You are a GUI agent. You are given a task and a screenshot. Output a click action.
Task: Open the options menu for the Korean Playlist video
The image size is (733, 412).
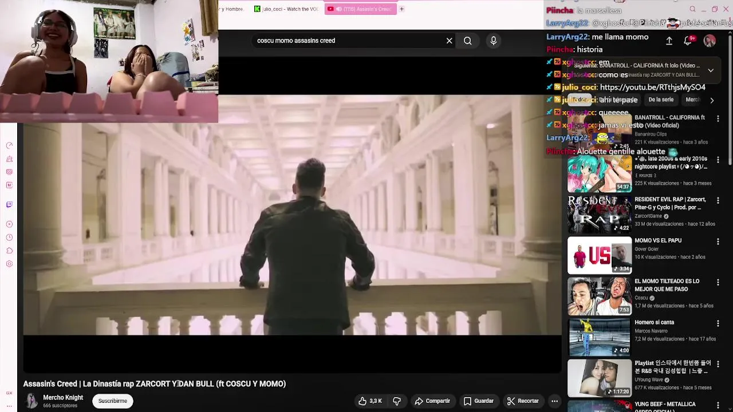pyautogui.click(x=718, y=365)
